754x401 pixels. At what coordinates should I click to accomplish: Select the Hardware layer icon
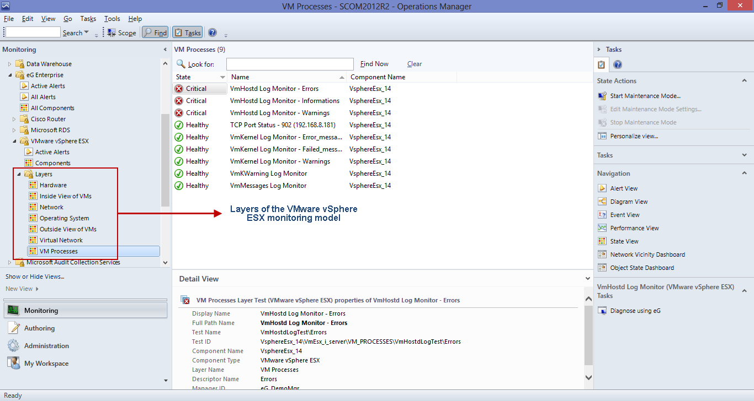33,185
